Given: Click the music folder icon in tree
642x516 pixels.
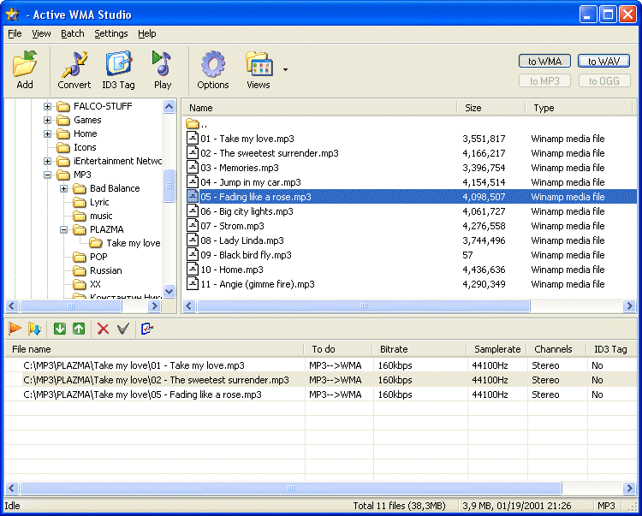Looking at the screenshot, I should [x=80, y=216].
